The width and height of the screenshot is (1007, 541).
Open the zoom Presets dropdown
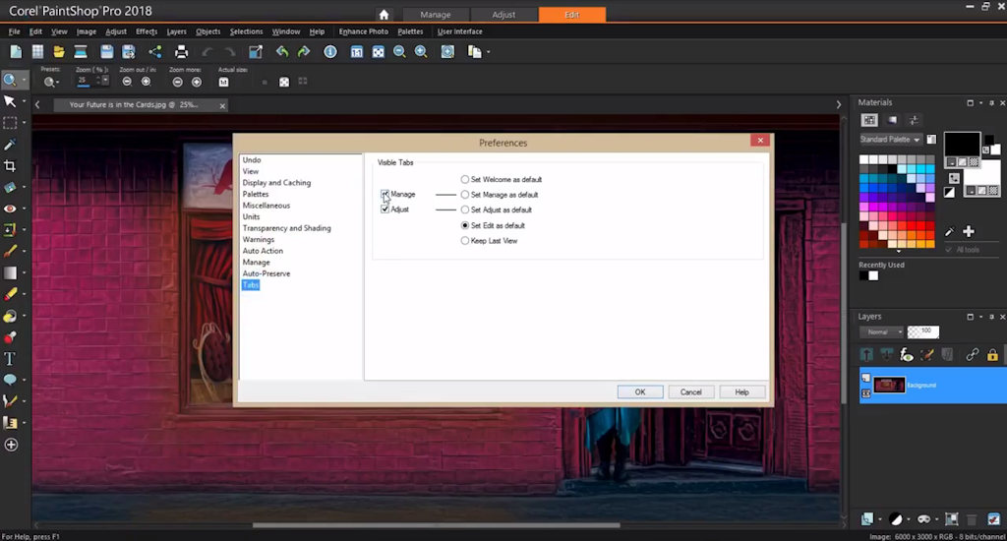(x=51, y=83)
